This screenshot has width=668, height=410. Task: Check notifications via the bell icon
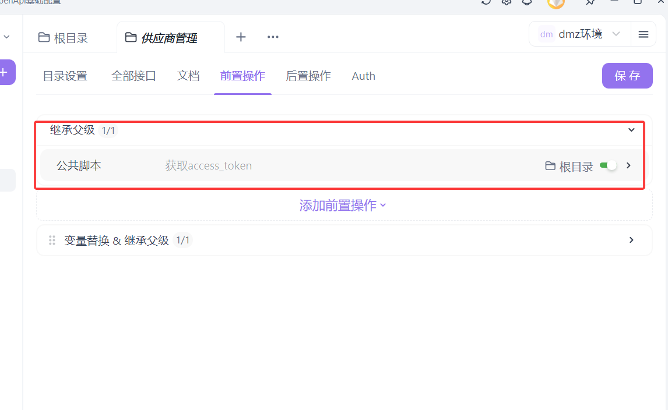click(x=527, y=3)
